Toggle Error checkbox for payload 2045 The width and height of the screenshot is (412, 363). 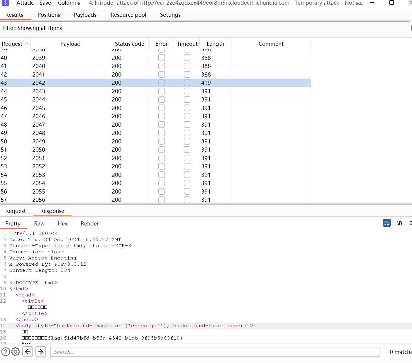coord(162,108)
